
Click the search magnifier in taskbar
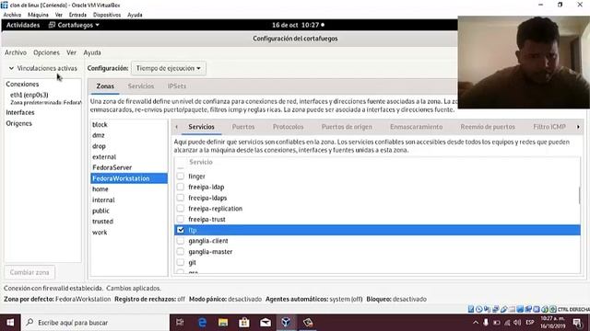pyautogui.click(x=29, y=323)
